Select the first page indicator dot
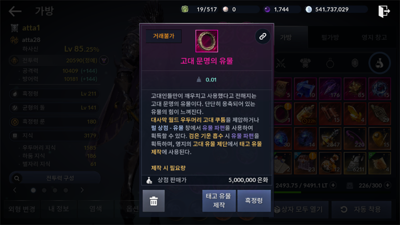Screen dimensions: 400x225 tap(33, 190)
